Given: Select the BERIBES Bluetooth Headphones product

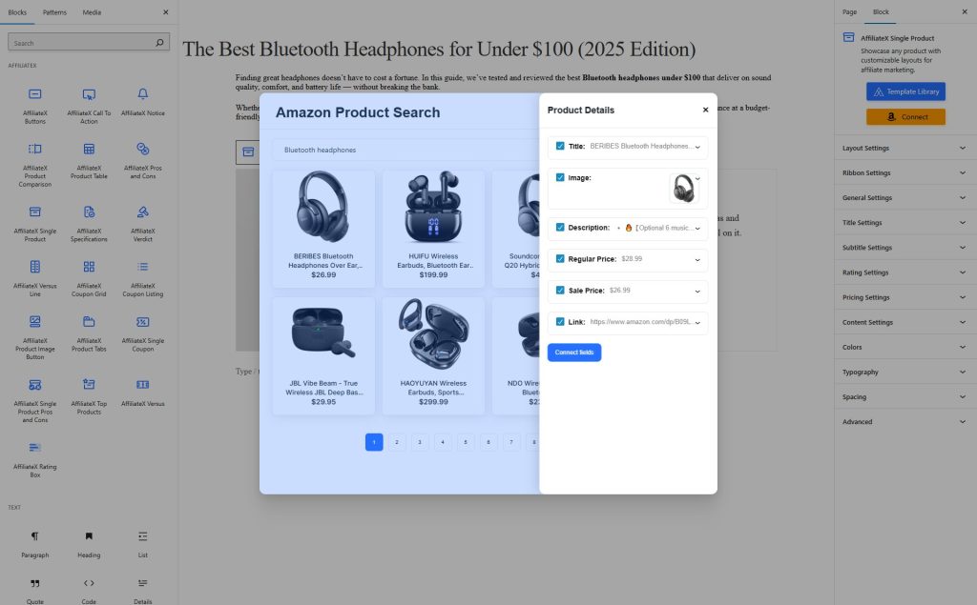Looking at the screenshot, I should pos(323,229).
